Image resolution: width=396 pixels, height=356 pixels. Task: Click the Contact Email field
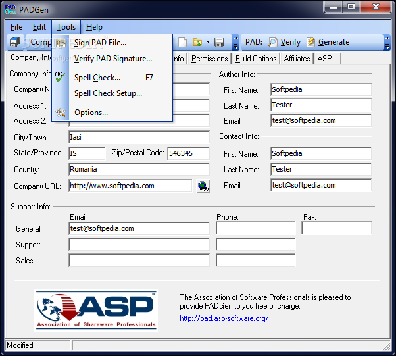(x=321, y=185)
